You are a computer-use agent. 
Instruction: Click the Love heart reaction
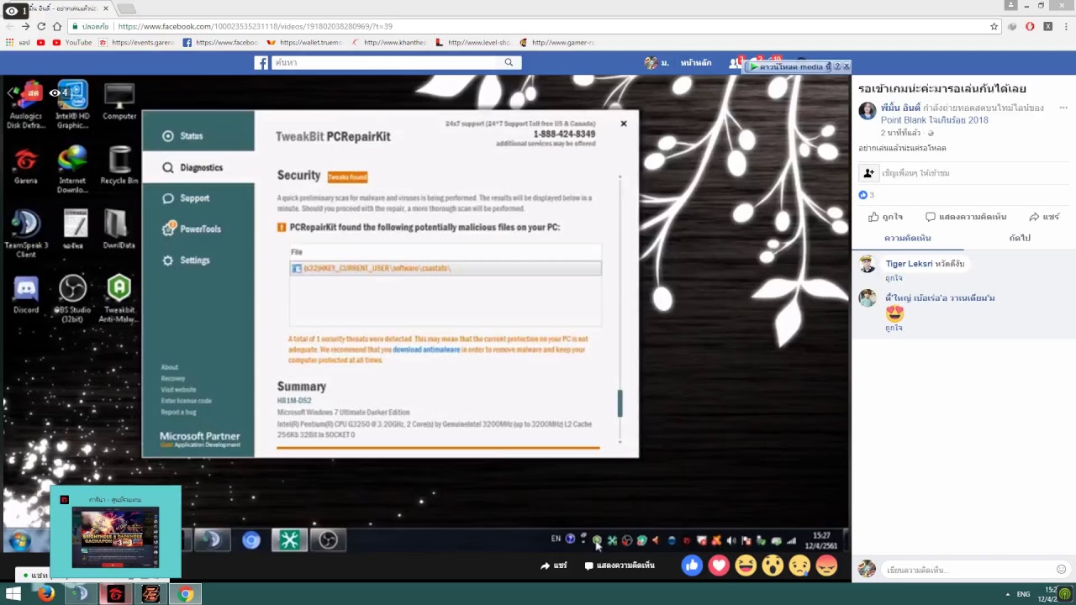coord(719,566)
